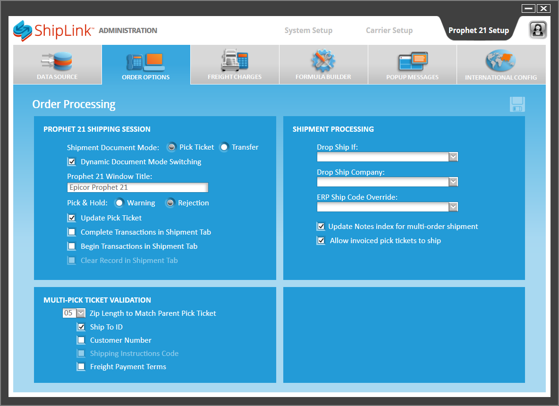Viewport: 559px width, 406px height.
Task: Open Freight Charges truck icon
Action: pos(235,60)
